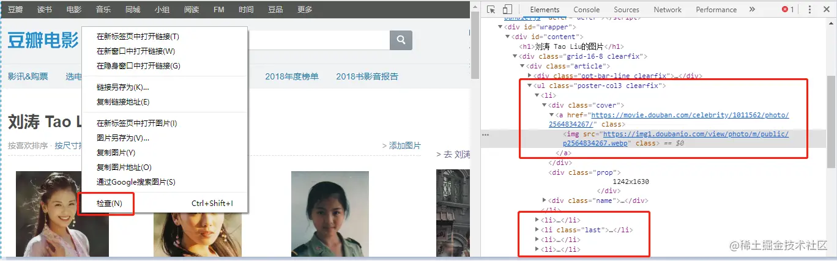Viewport: 837px width, 261px height.
Task: Choose 图片另存为(V)... in the context menu
Action: [x=165, y=138]
